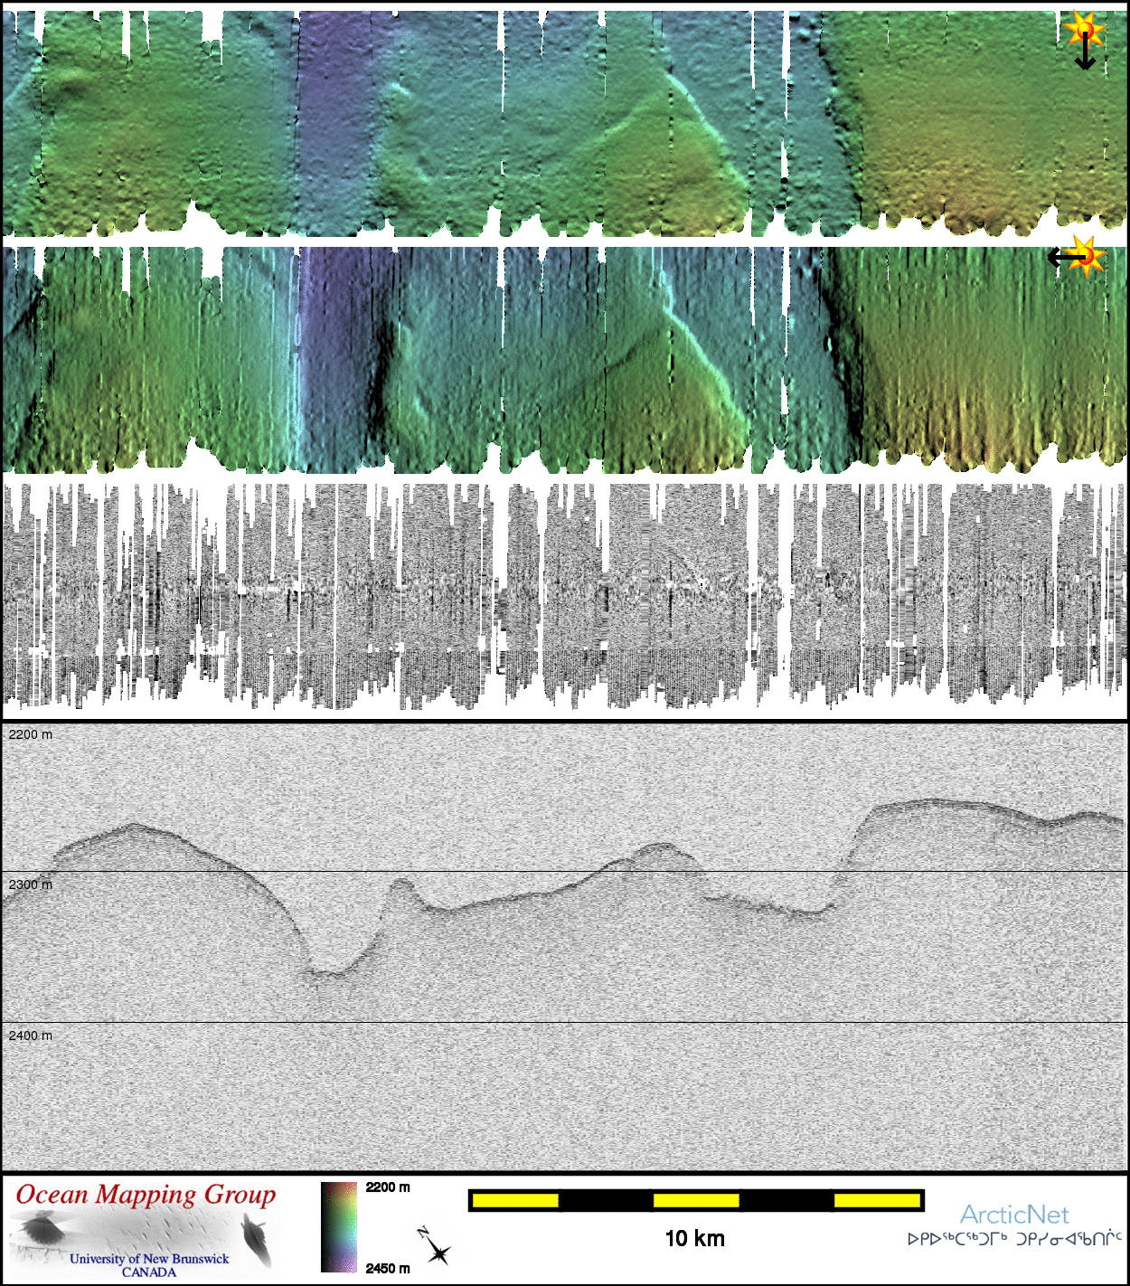Viewport: 1130px width, 1286px height.
Task: Click the grayscale backscatter imagery panel
Action: [564, 595]
